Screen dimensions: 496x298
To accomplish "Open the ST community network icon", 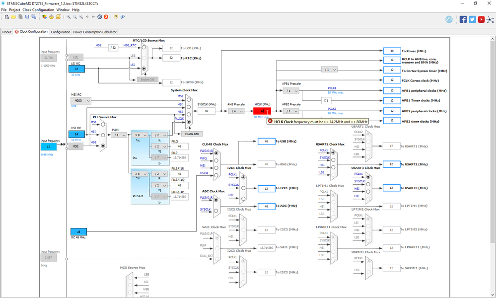I will [491, 19].
